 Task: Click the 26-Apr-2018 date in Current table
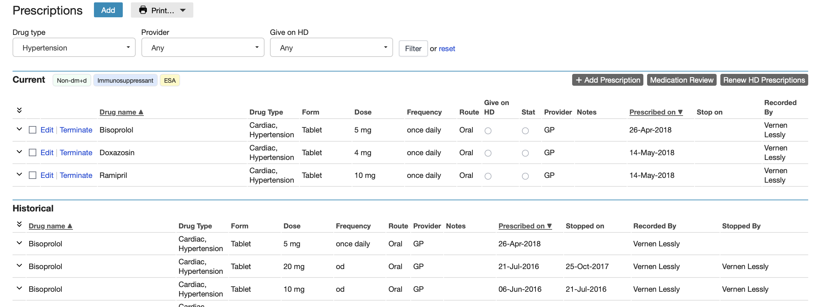[x=650, y=130]
